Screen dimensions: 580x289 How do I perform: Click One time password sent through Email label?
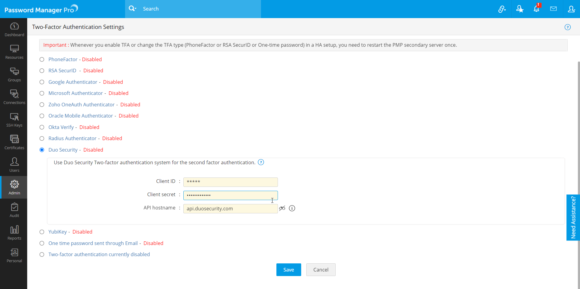click(93, 243)
